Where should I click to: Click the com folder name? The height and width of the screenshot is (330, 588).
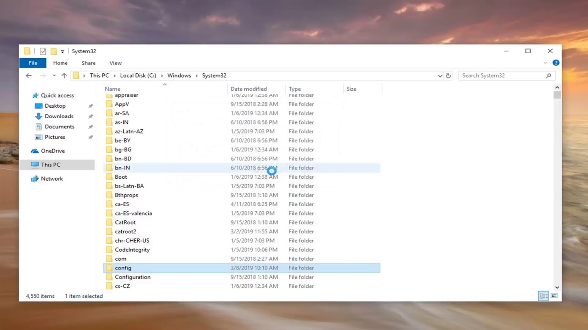(x=120, y=259)
